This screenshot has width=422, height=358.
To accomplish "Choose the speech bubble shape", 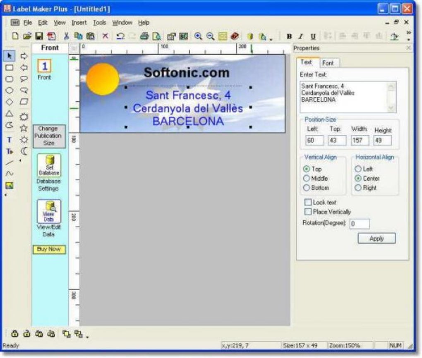I will click(x=24, y=79).
